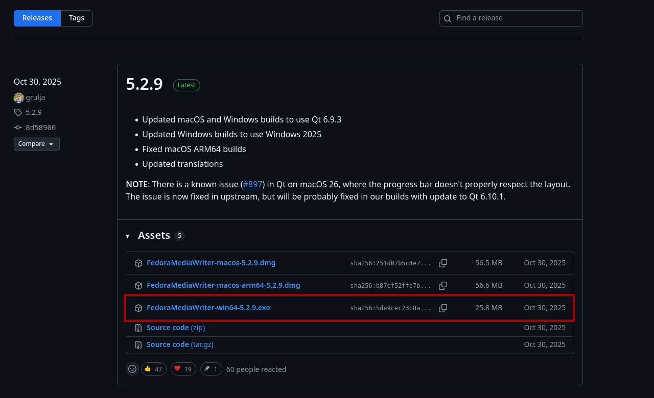
Task: Open the 5.2.9 release title
Action: click(x=144, y=84)
